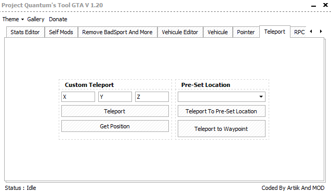This screenshot has width=331, height=193.
Task: Open the Theme dropdown menu
Action: pos(13,19)
